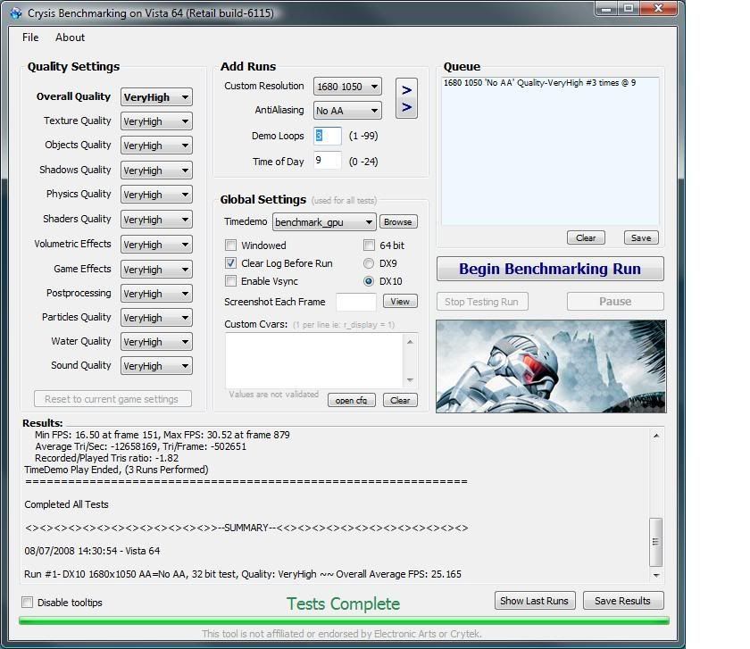
Task: Click Show Last Runs
Action: 535,601
